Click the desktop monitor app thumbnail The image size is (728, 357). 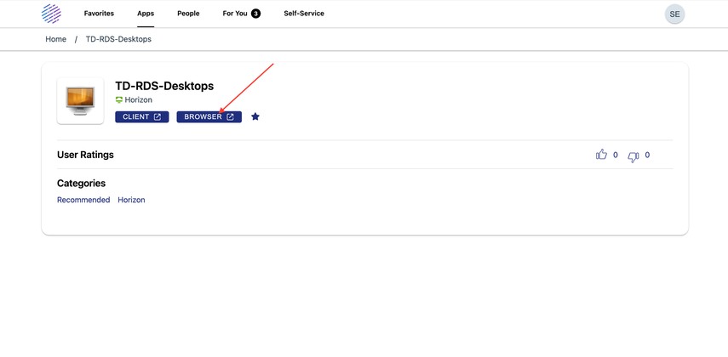pyautogui.click(x=80, y=101)
